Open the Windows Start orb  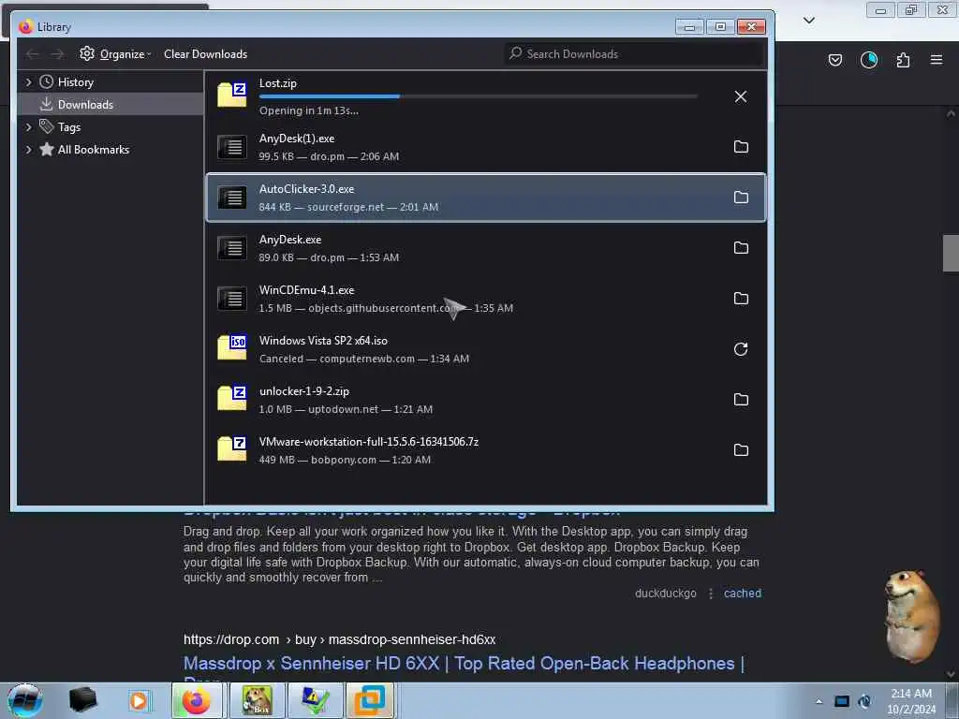click(x=24, y=700)
